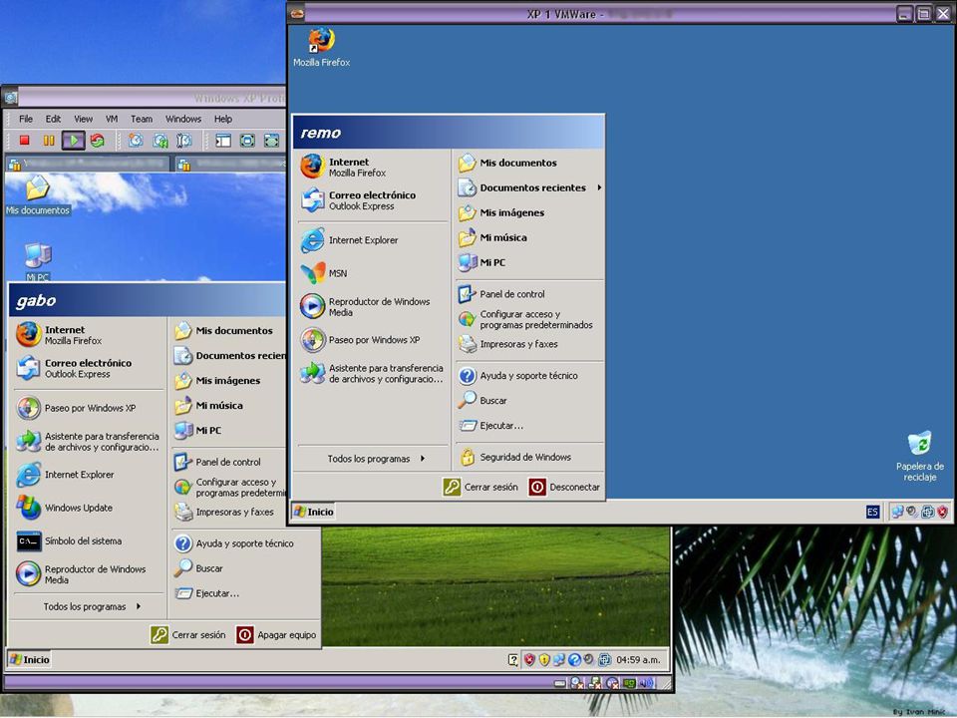The height and width of the screenshot is (718, 957).
Task: Open the Windows menu in VMware
Action: click(x=183, y=119)
